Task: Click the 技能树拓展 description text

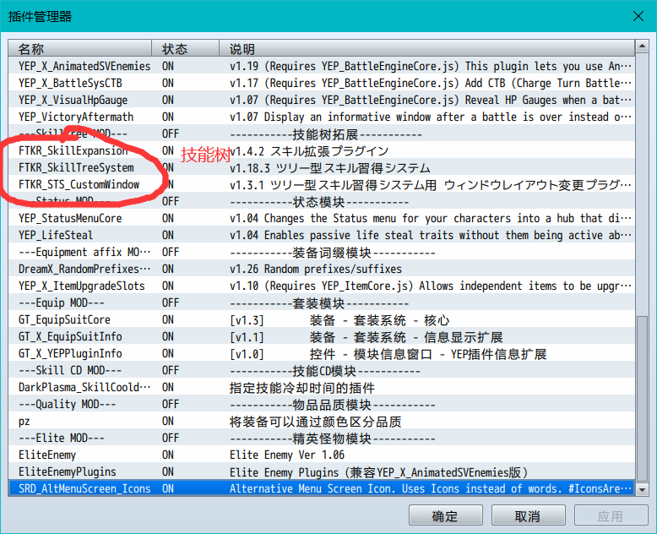Action: (x=326, y=134)
